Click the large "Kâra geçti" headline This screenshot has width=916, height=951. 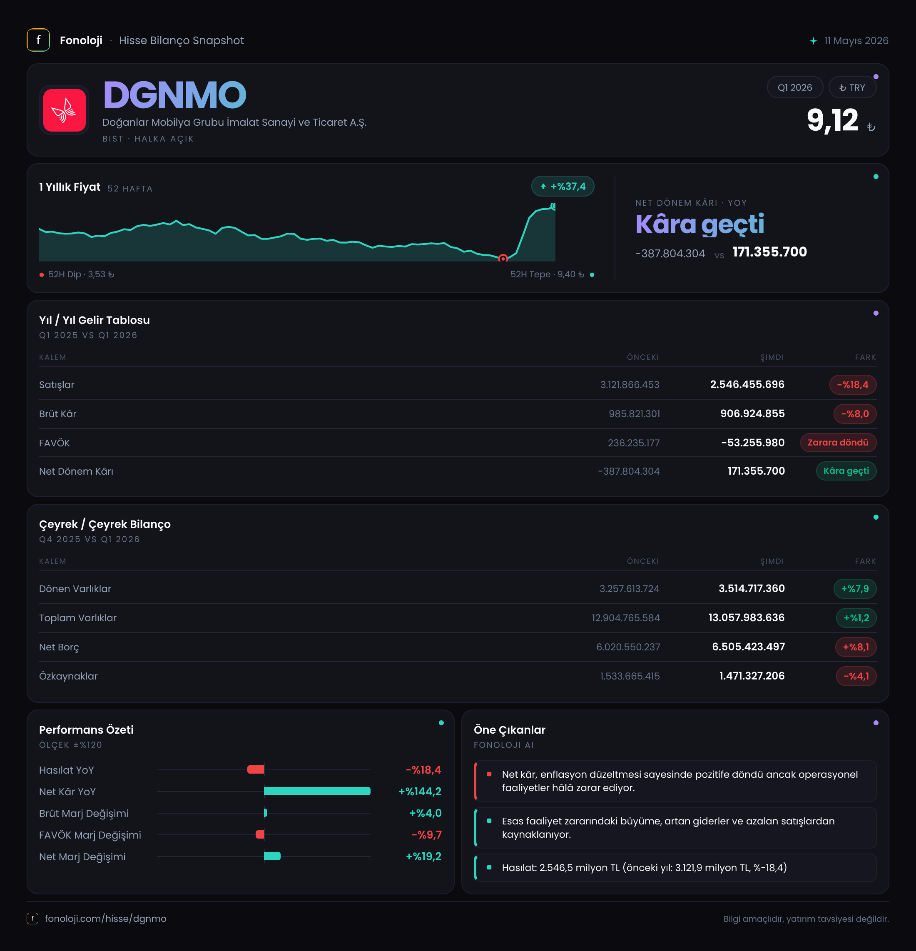[699, 224]
